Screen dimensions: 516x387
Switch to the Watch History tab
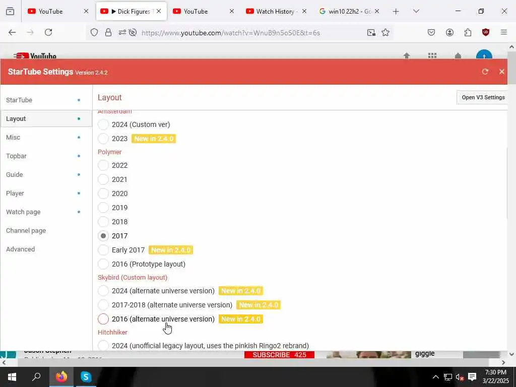(x=276, y=12)
